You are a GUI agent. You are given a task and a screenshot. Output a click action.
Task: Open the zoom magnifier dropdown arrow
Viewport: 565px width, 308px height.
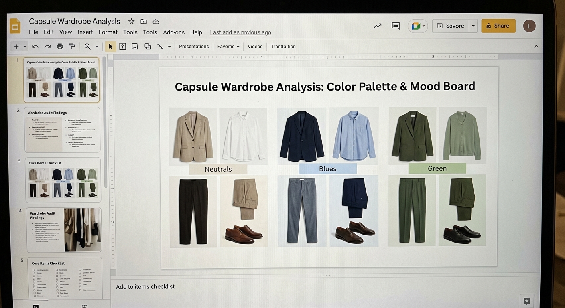click(x=97, y=47)
